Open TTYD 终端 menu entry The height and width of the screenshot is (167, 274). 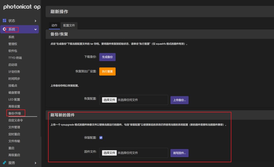point(15,58)
